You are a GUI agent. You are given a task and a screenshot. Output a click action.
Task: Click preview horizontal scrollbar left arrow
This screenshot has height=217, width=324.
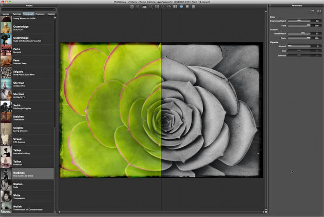coord(59,212)
